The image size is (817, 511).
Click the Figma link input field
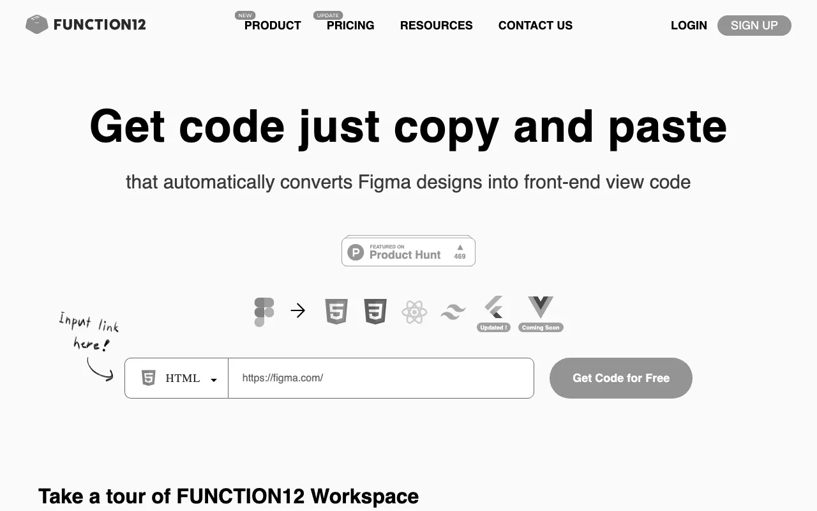(381, 378)
